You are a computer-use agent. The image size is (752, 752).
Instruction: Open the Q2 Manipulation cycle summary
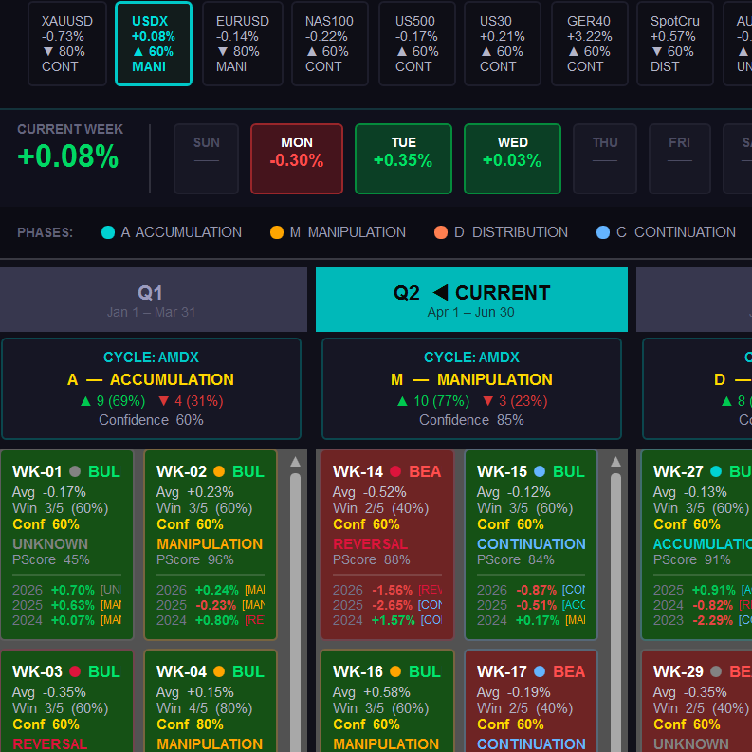pos(471,389)
